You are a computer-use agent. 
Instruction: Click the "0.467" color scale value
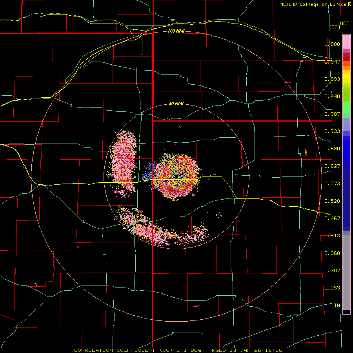pos(332,218)
